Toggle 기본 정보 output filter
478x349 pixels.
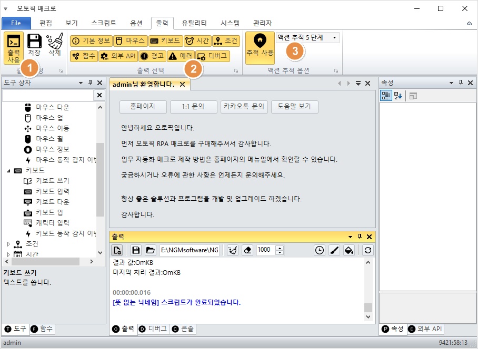(x=91, y=41)
